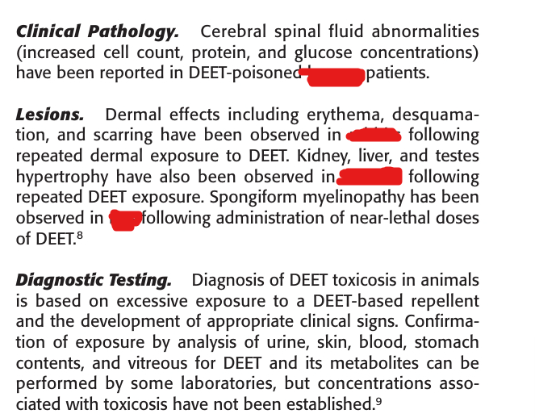Click the word hypertrophy
This screenshot has width=535, height=418.
[x=62, y=177]
